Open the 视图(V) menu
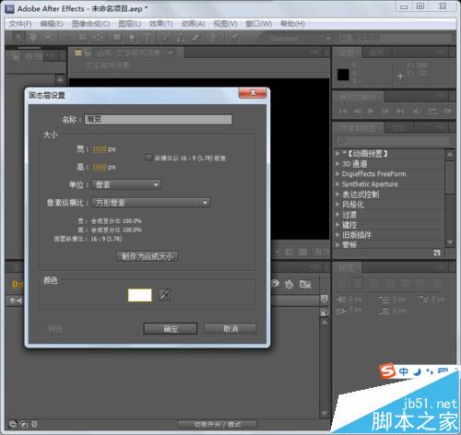Viewport: 461px width, 435px height. coord(225,24)
